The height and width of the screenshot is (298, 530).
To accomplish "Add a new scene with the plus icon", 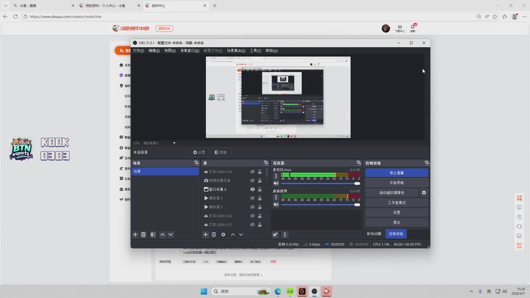I will (135, 234).
